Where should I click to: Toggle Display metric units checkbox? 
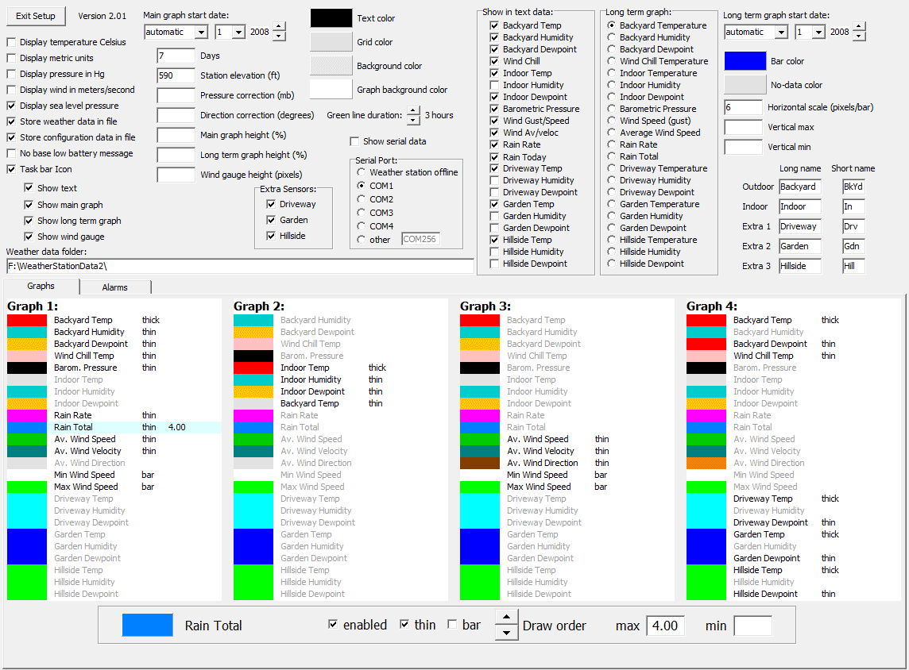[11, 58]
